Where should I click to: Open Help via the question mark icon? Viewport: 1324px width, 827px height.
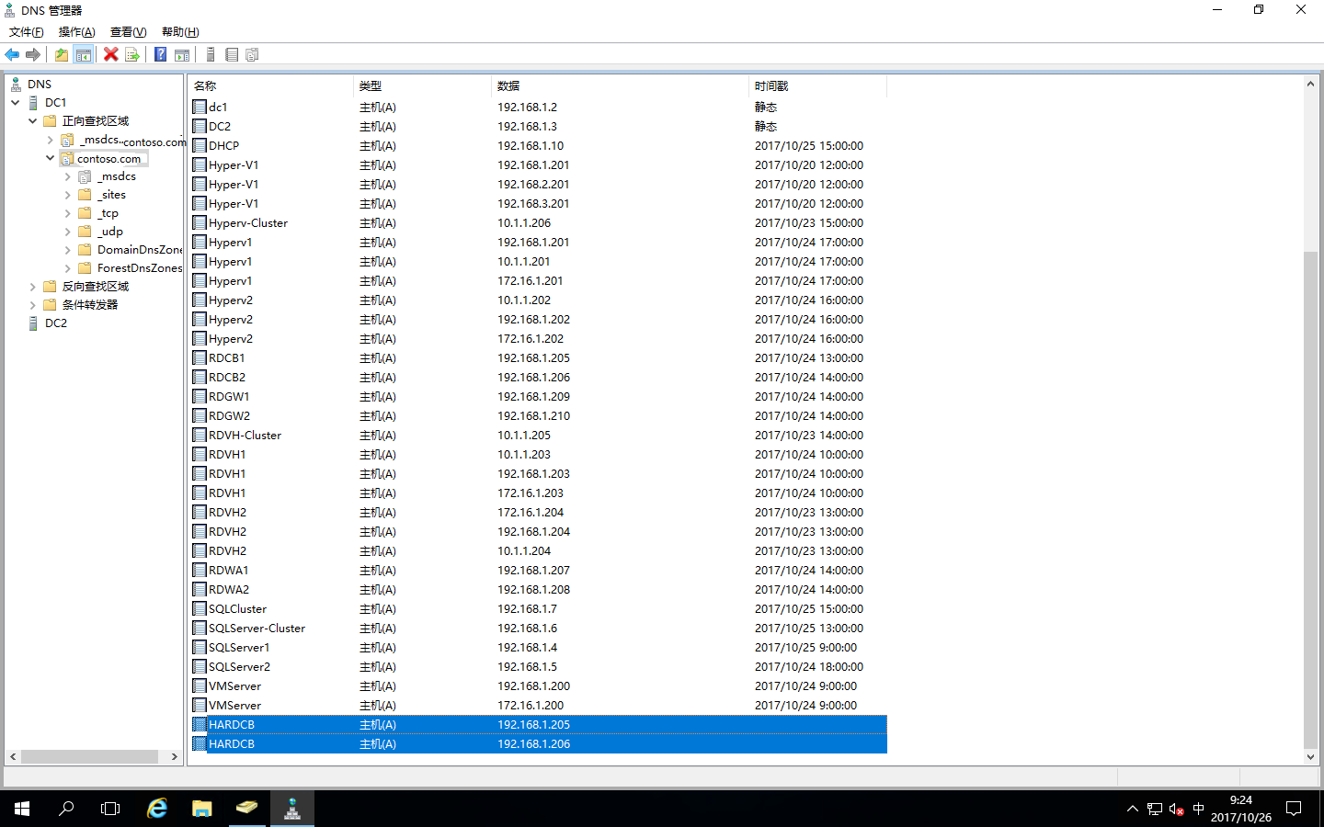coord(161,55)
